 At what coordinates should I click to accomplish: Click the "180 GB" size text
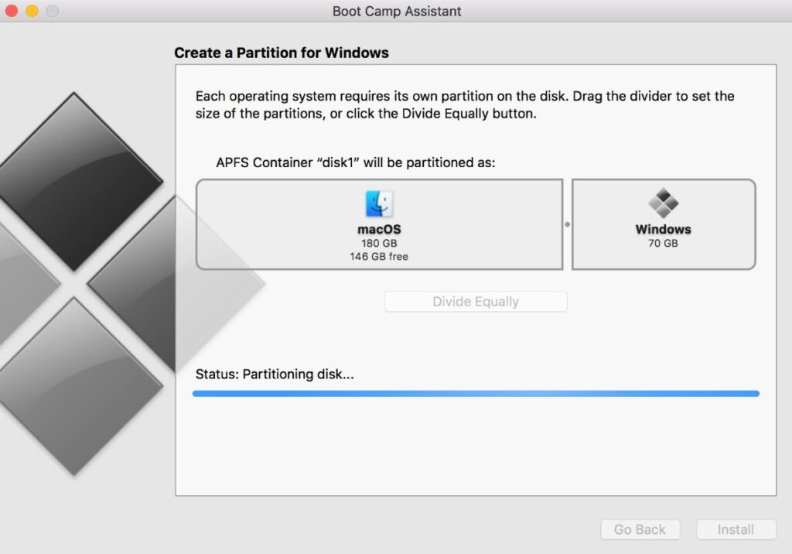click(379, 243)
